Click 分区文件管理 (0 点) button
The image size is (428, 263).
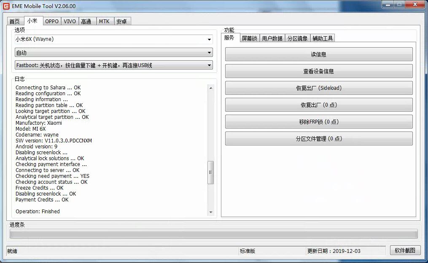(x=319, y=139)
